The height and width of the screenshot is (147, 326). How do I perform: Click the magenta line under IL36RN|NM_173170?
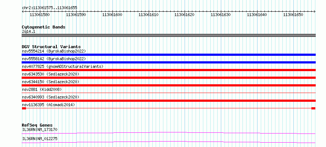pos(168,133)
